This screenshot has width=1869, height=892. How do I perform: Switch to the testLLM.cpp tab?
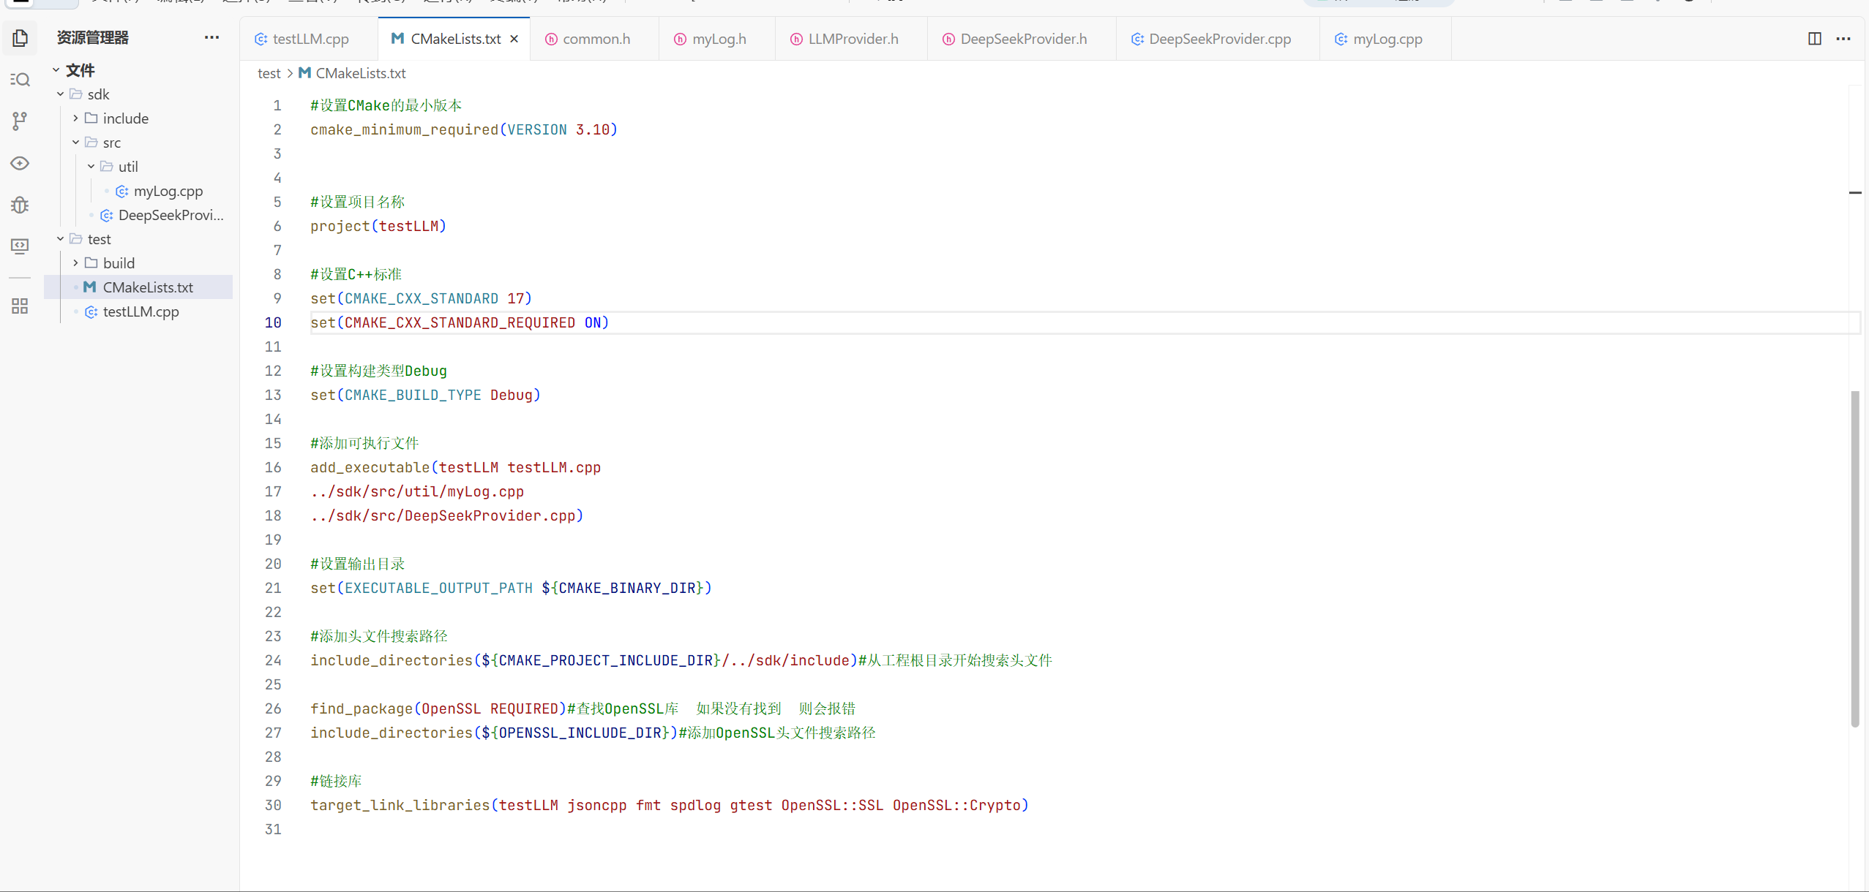(310, 39)
